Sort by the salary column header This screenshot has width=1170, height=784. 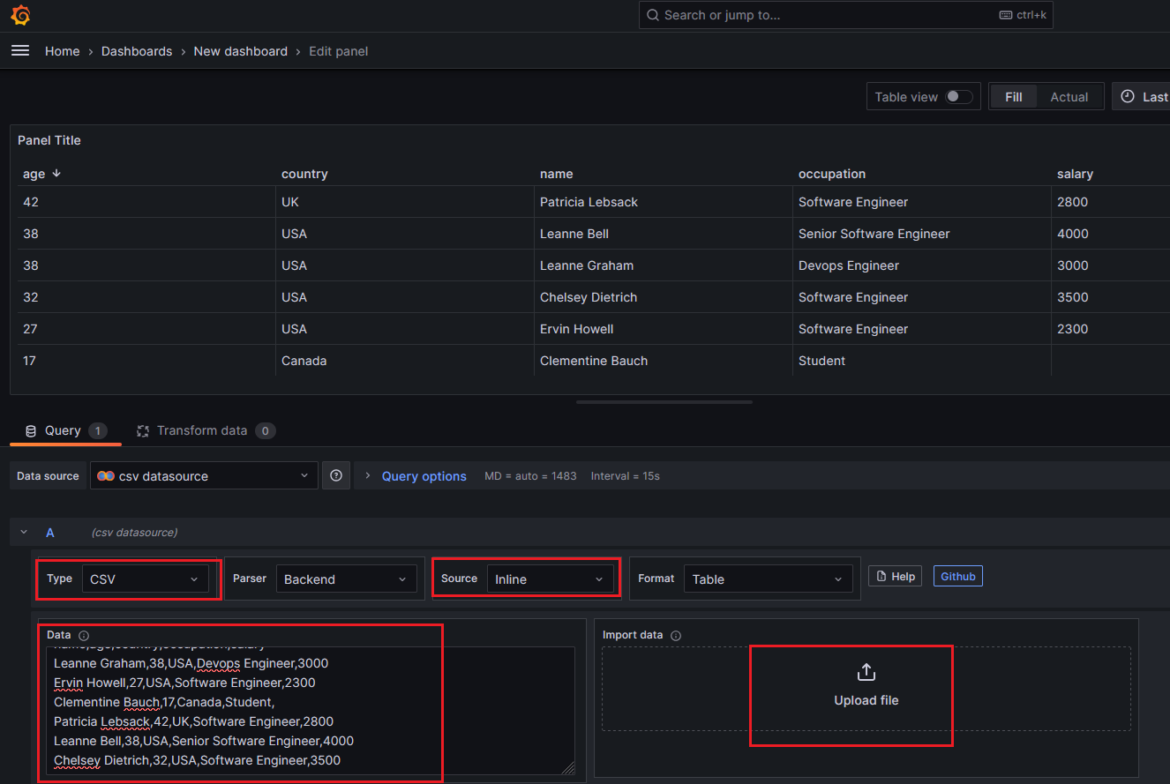[x=1075, y=174]
